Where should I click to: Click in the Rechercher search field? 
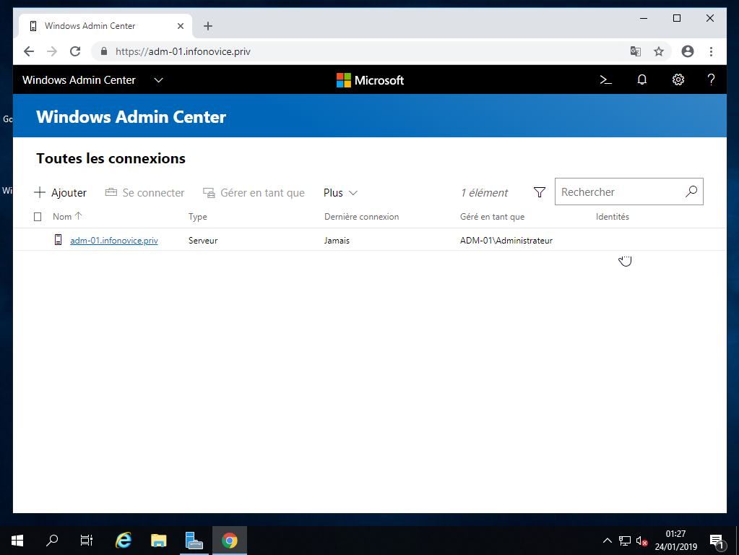(x=618, y=192)
